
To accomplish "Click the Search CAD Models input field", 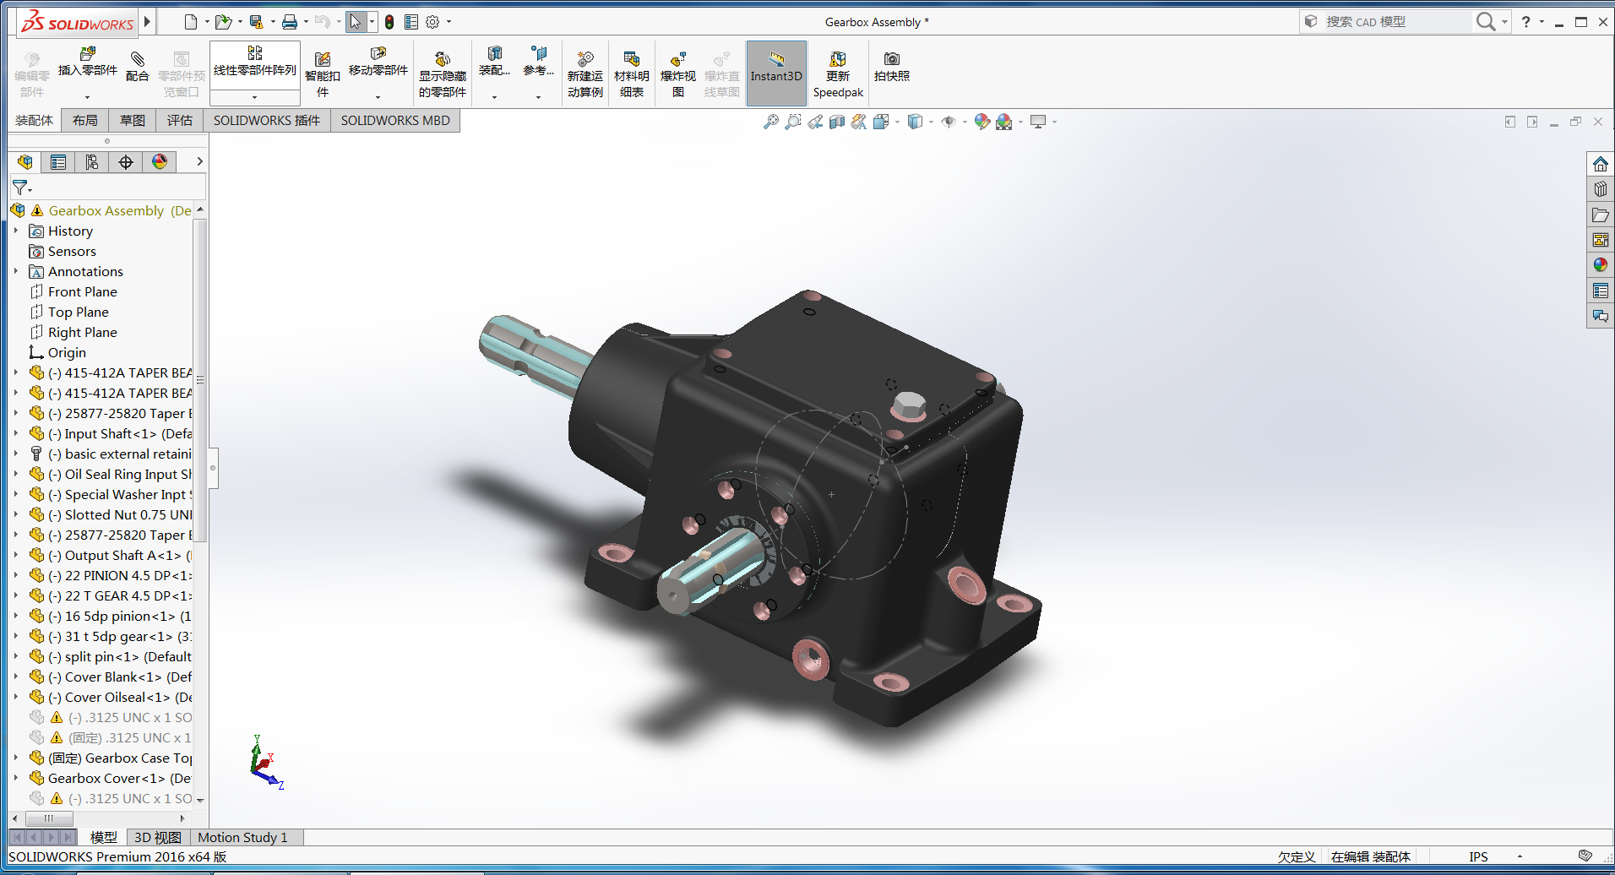I will point(1394,22).
